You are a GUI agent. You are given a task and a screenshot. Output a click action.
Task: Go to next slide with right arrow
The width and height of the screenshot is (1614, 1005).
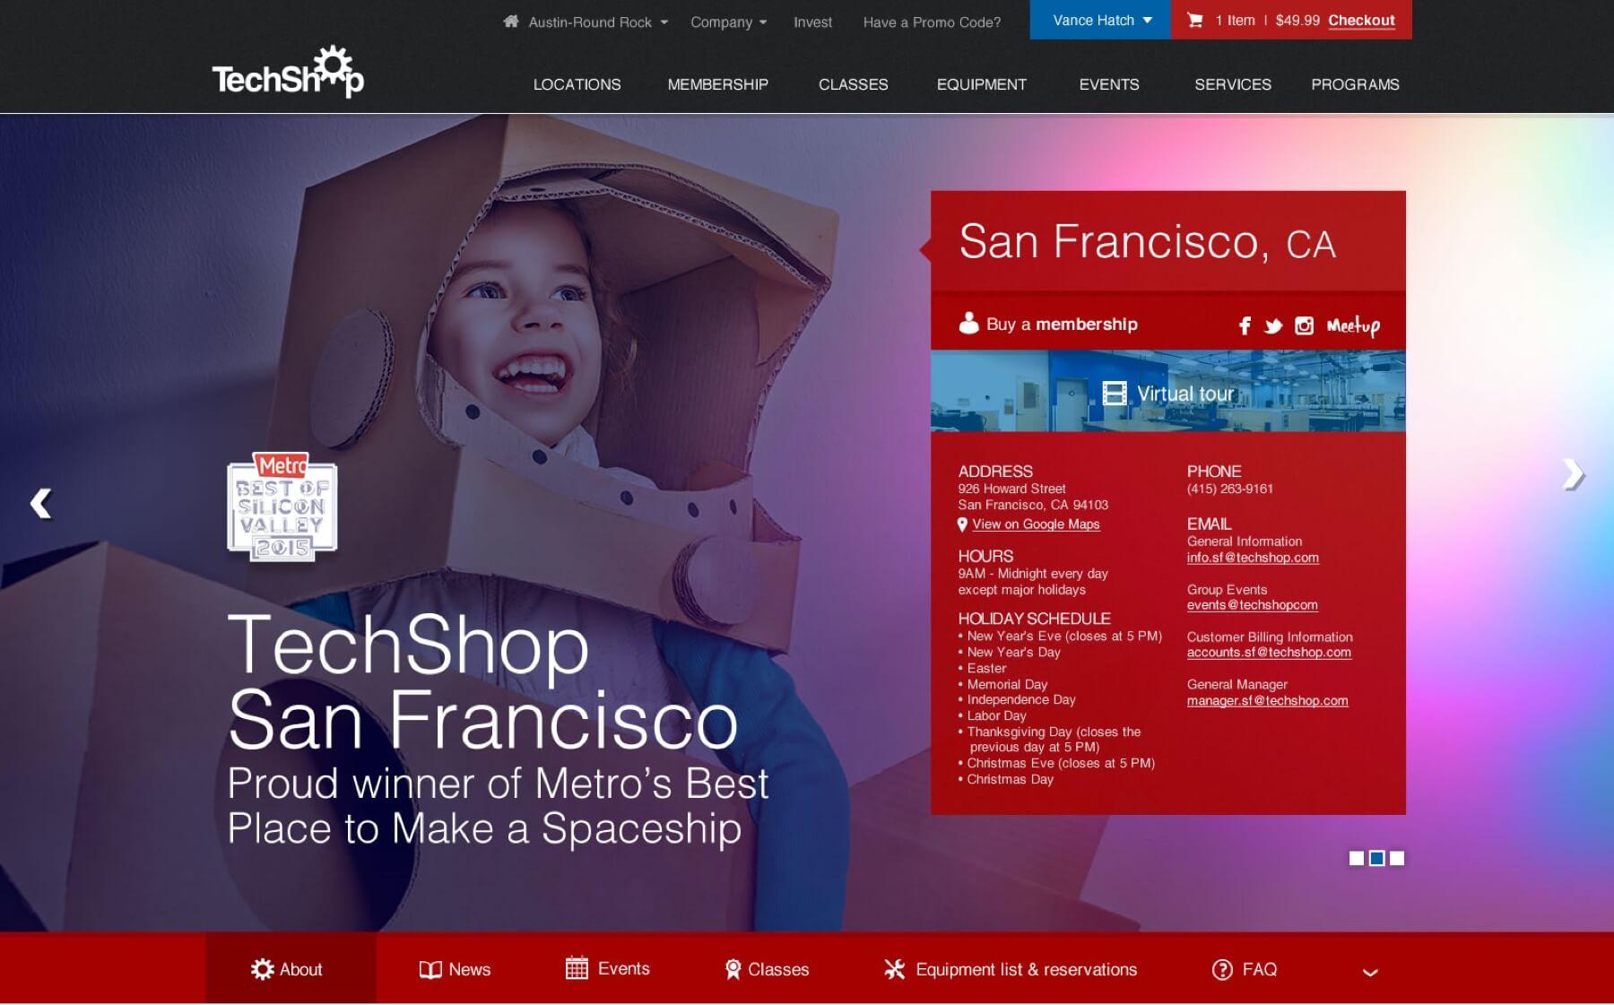click(x=1574, y=474)
